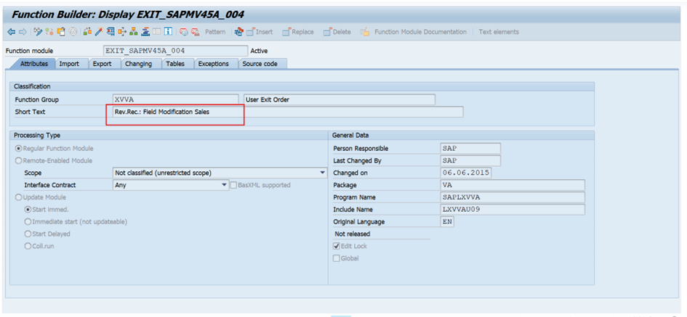Viewport: 687px width, 317px height.
Task: Click the Package field VA
Action: 513,186
